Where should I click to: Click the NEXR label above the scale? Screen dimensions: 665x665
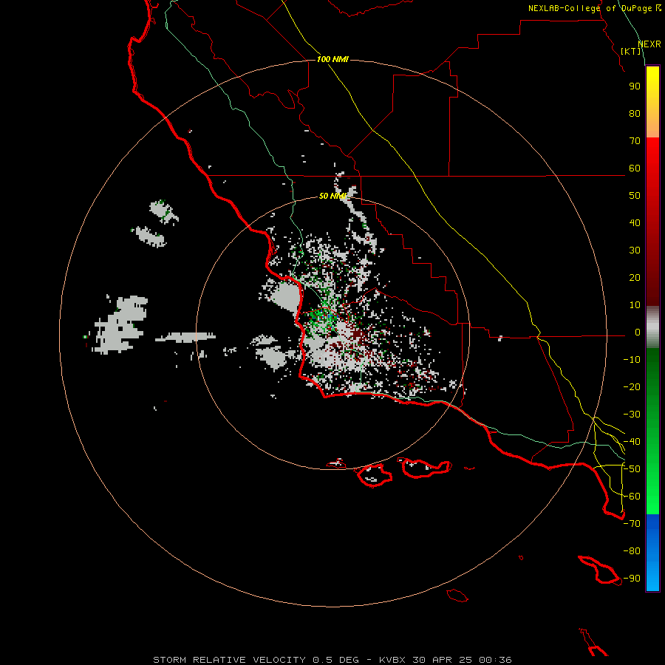pyautogui.click(x=649, y=44)
